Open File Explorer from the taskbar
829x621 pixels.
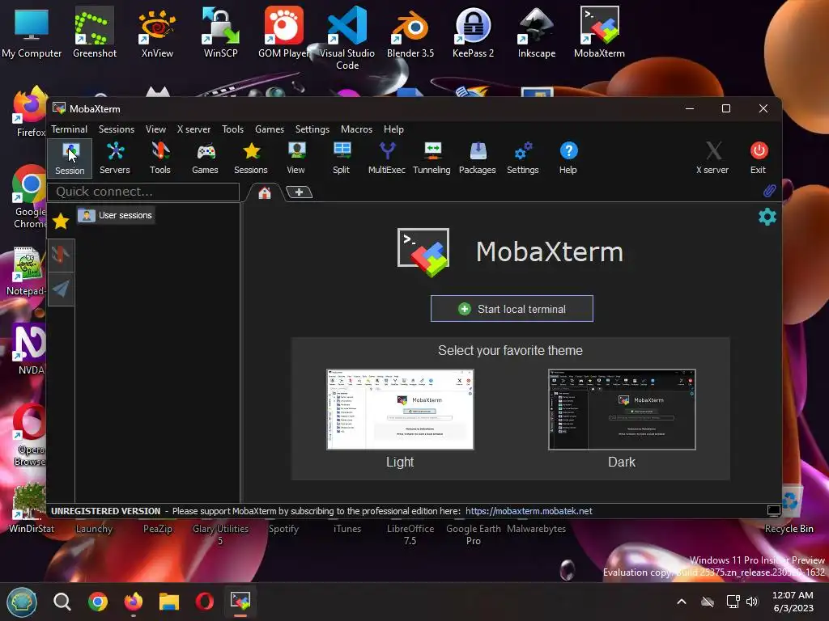tap(169, 602)
